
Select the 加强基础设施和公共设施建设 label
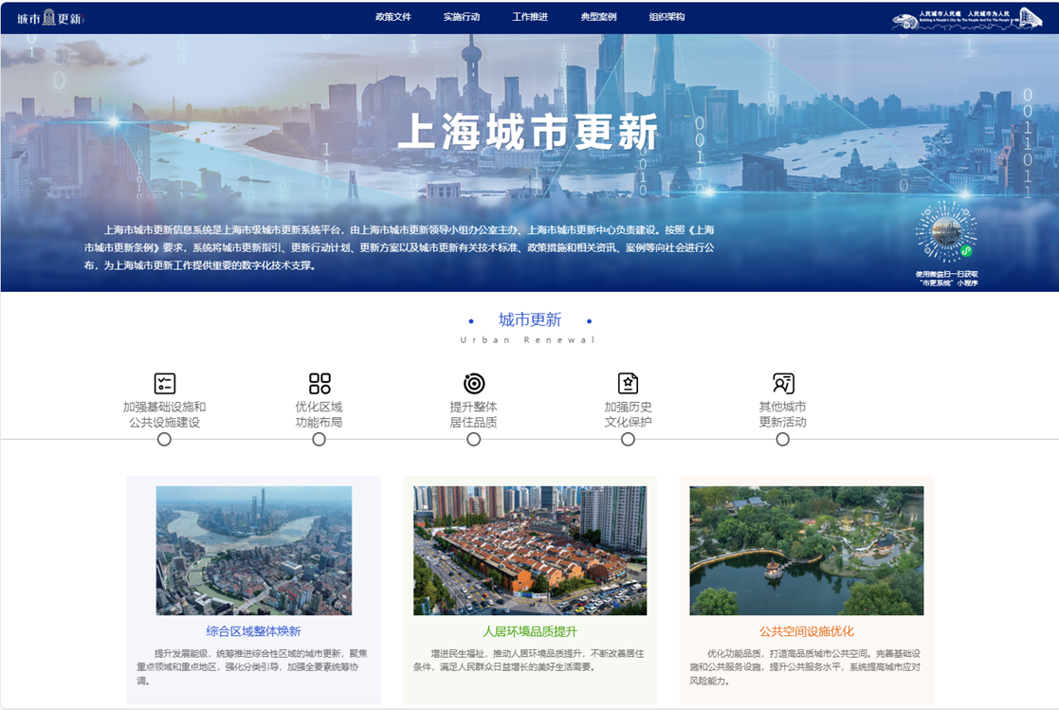click(x=164, y=414)
